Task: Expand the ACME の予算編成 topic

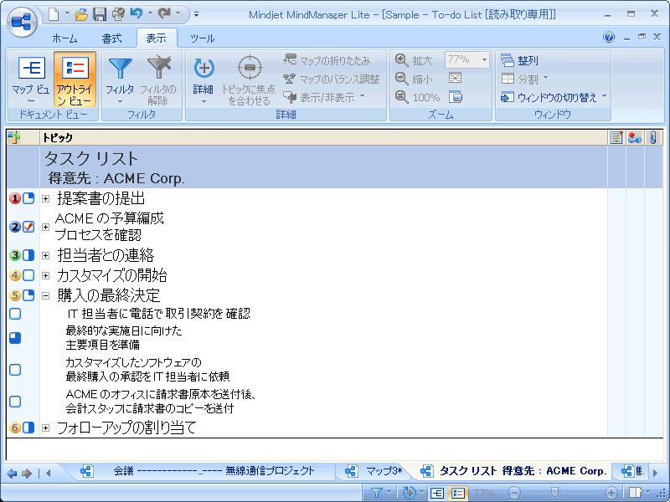Action: point(46,227)
